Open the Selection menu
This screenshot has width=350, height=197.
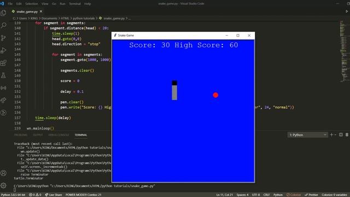coord(32,4)
